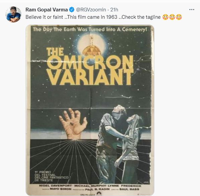Click the 'OMICRON VARIANT' title on the poster

[90, 70]
